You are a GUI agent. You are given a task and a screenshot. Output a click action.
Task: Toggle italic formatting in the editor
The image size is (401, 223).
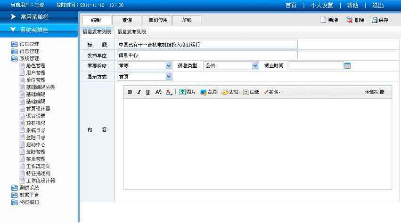coord(139,92)
